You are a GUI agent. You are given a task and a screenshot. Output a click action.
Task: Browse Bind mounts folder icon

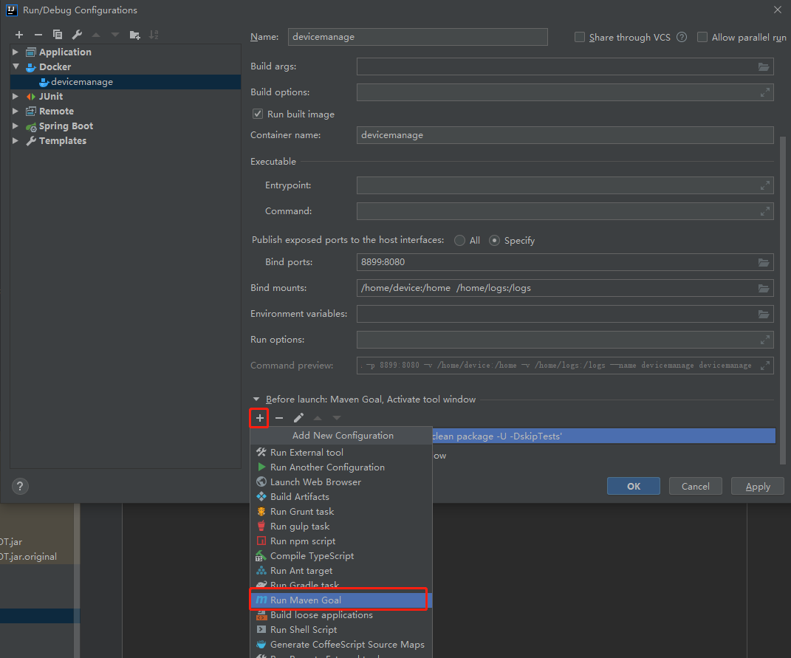click(x=764, y=288)
